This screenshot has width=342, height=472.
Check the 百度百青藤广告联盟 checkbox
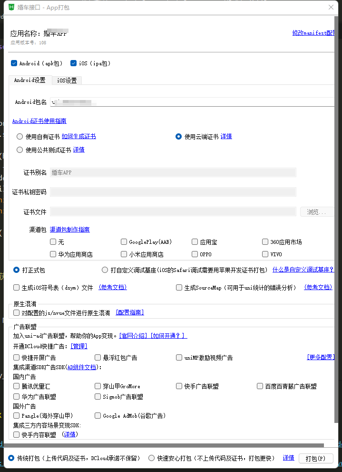[260, 386]
